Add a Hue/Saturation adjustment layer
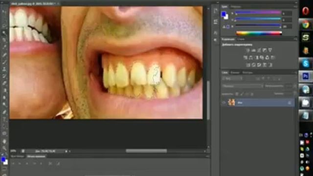Screen dimensions: 313x176 point(246,58)
